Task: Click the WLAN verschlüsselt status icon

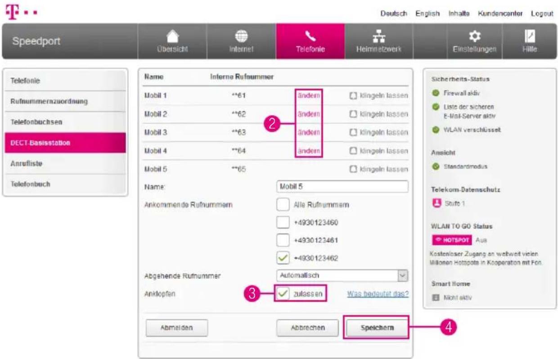Action: (x=435, y=130)
